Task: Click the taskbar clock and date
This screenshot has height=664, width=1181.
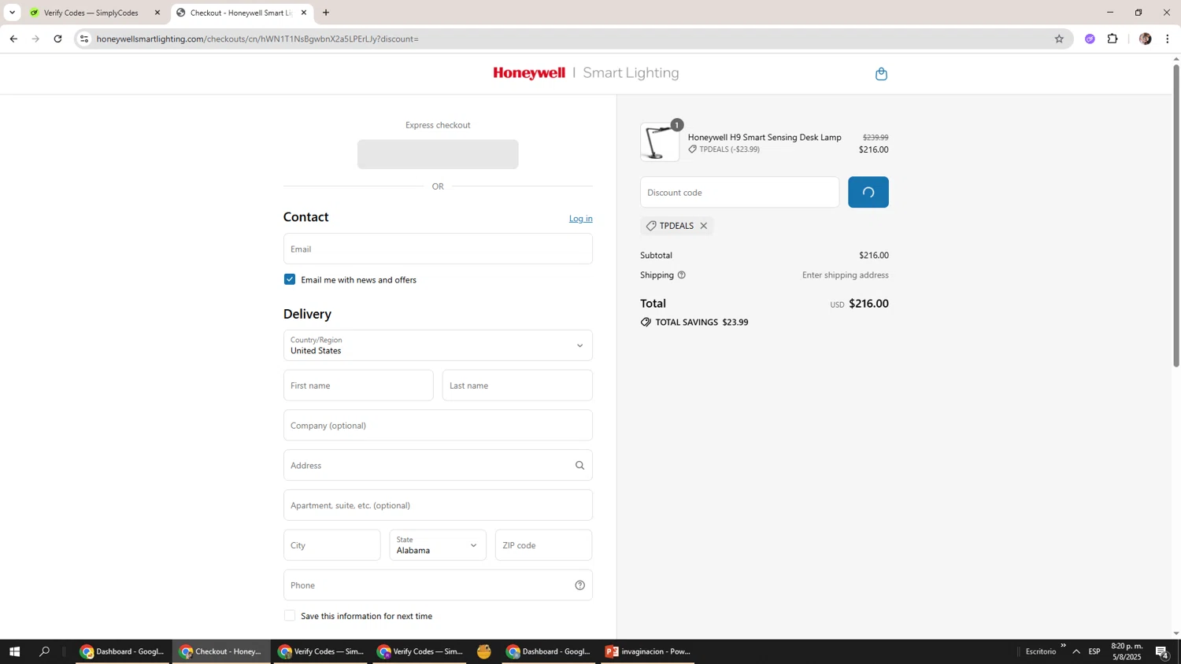Action: tap(1127, 651)
